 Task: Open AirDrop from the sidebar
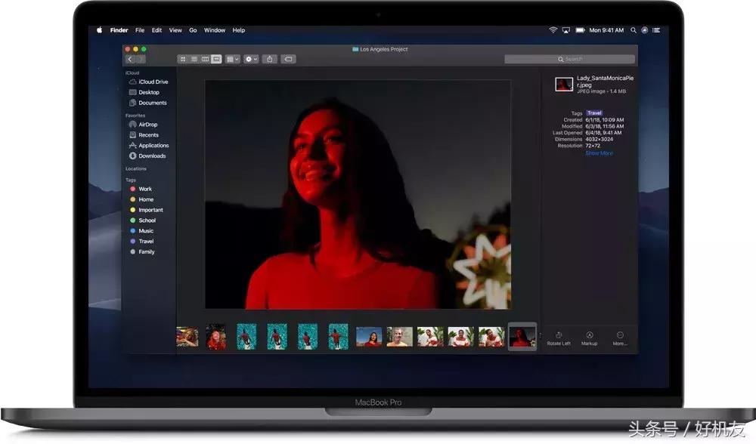click(147, 125)
